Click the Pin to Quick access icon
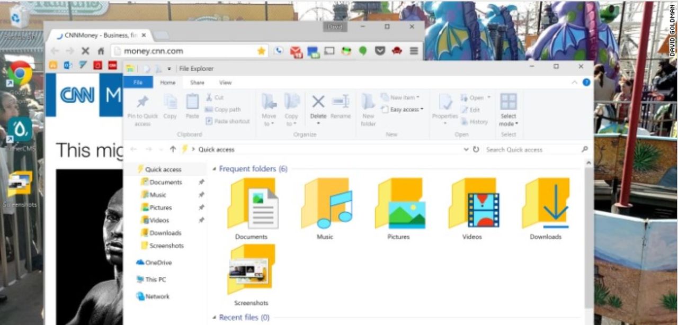This screenshot has width=678, height=325. point(142,103)
